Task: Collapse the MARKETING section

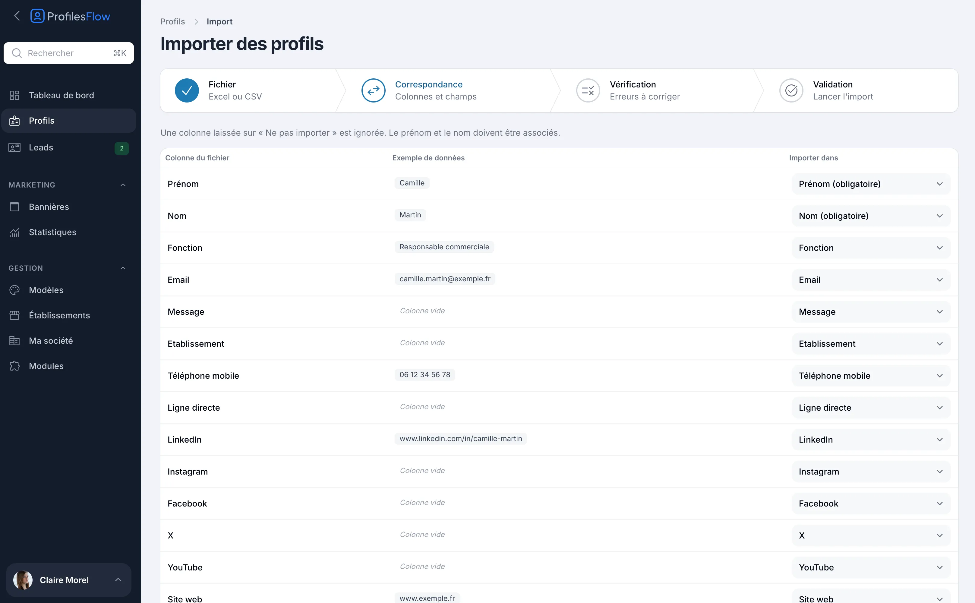Action: [x=123, y=185]
